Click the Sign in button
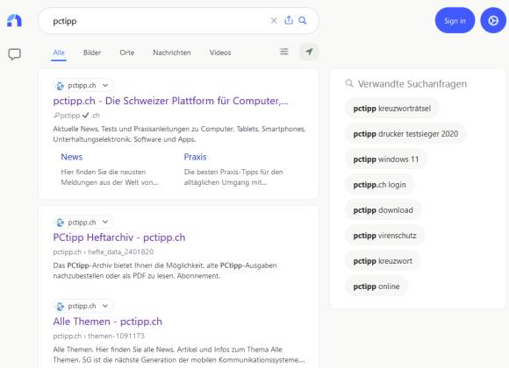This screenshot has height=368, width=509. [455, 20]
